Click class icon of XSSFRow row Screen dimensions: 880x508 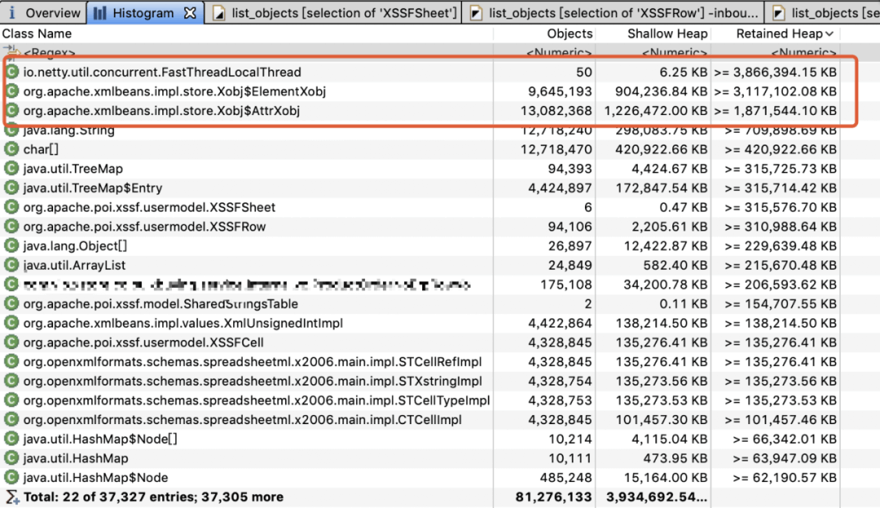[x=11, y=226]
